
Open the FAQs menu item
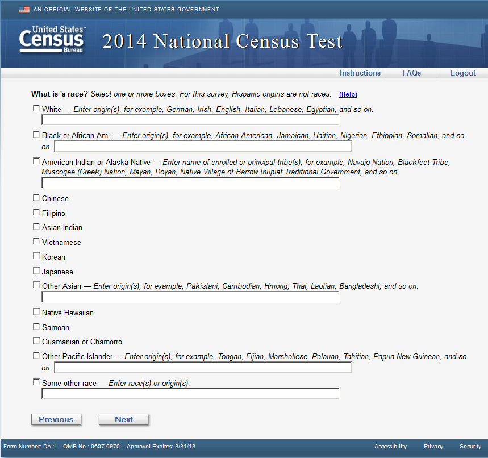tap(412, 73)
